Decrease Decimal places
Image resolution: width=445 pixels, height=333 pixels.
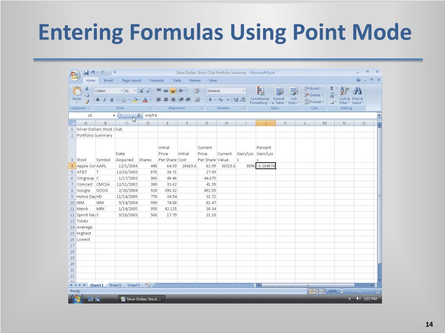coord(242,100)
